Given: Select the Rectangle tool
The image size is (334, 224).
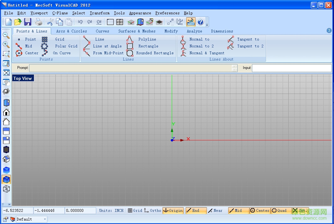Looking at the screenshot, I should pos(148,46).
